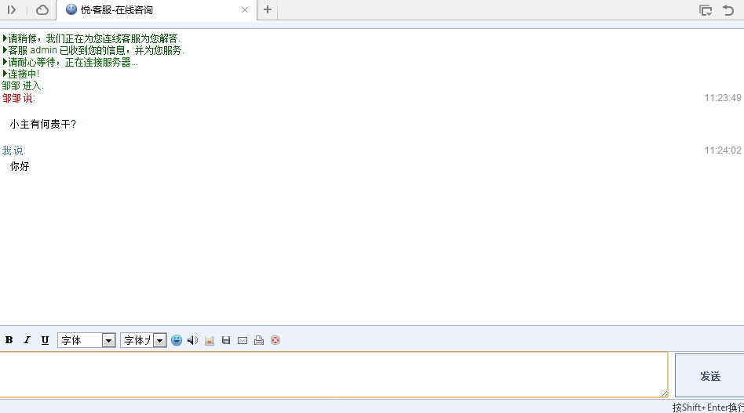Click the undo closed tab icon
This screenshot has width=744, height=413.
(728, 10)
